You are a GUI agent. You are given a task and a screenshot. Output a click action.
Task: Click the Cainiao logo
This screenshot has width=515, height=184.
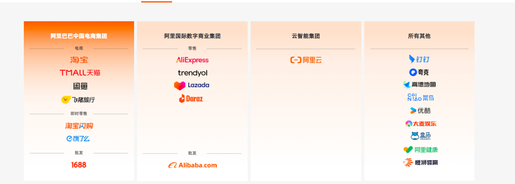[x=420, y=98]
